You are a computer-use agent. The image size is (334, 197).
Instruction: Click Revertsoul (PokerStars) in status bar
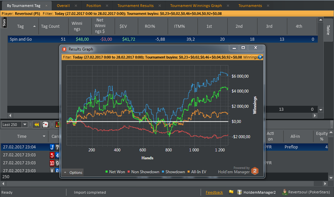(309, 192)
